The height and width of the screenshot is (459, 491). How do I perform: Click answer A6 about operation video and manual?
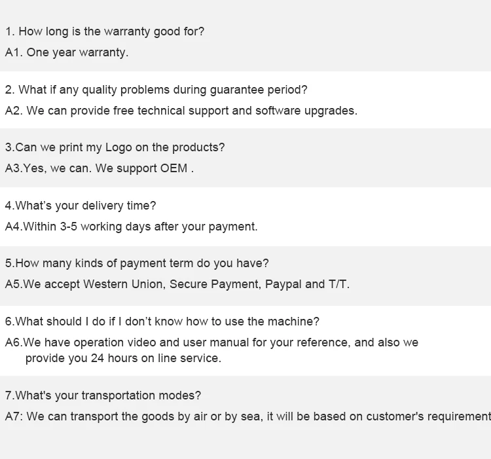[x=211, y=342]
